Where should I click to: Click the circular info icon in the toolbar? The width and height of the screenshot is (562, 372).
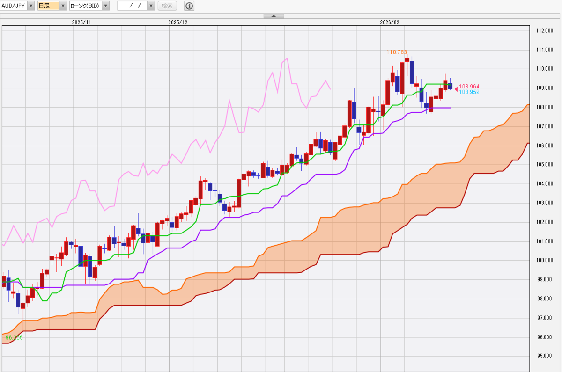click(189, 6)
